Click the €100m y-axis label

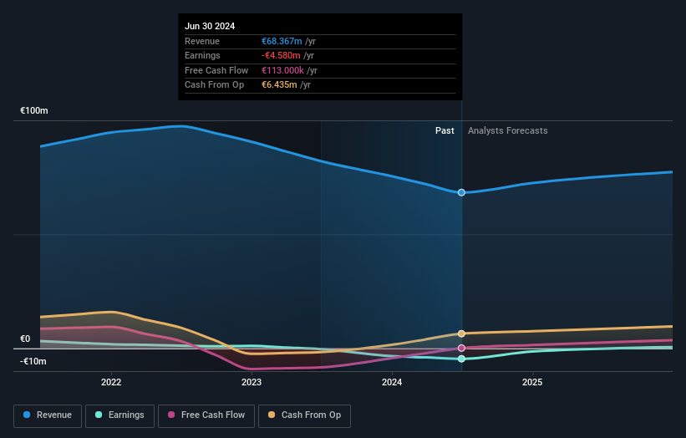34,110
